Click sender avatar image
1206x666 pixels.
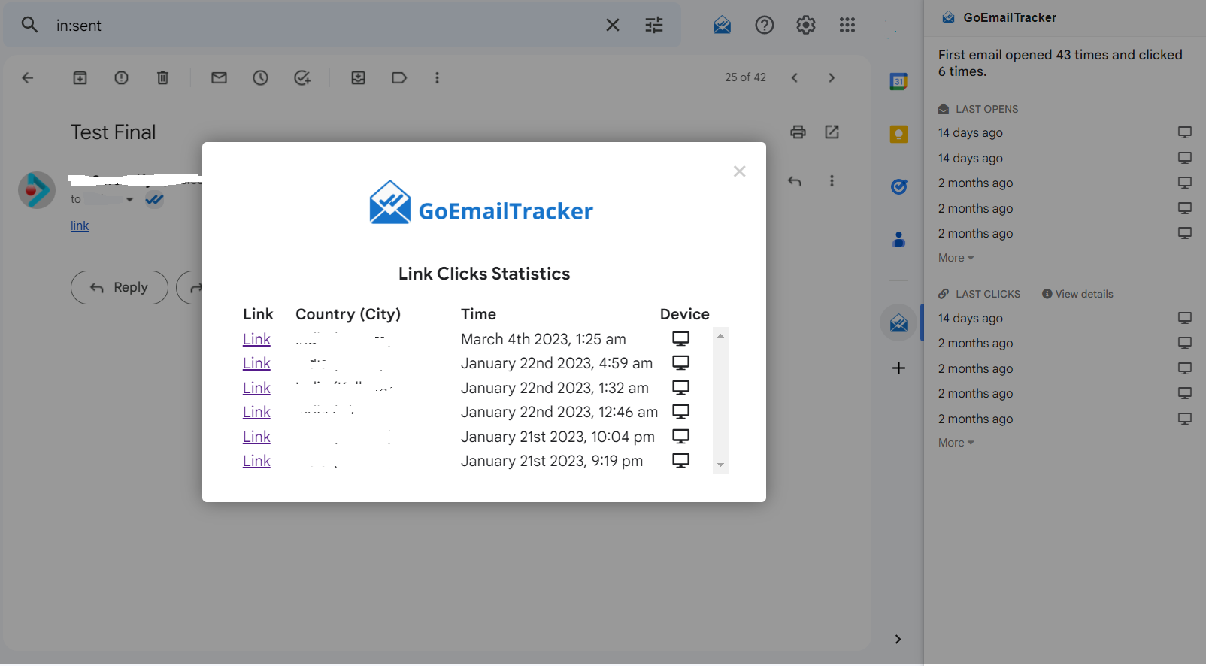[x=37, y=190]
